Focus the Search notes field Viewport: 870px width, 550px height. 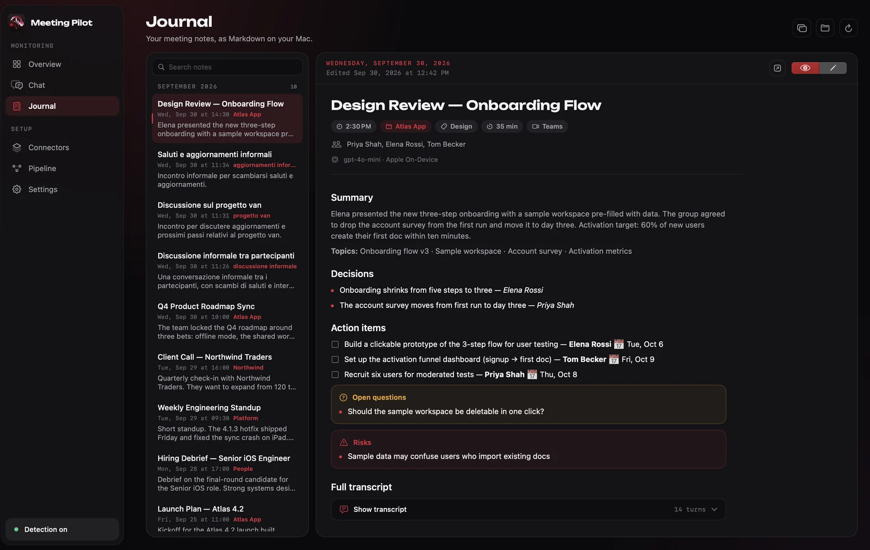click(x=227, y=67)
